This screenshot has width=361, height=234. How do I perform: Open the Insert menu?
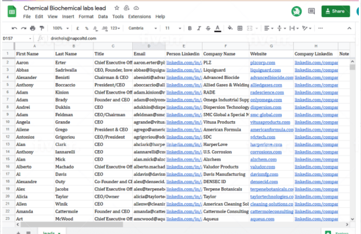click(x=68, y=16)
